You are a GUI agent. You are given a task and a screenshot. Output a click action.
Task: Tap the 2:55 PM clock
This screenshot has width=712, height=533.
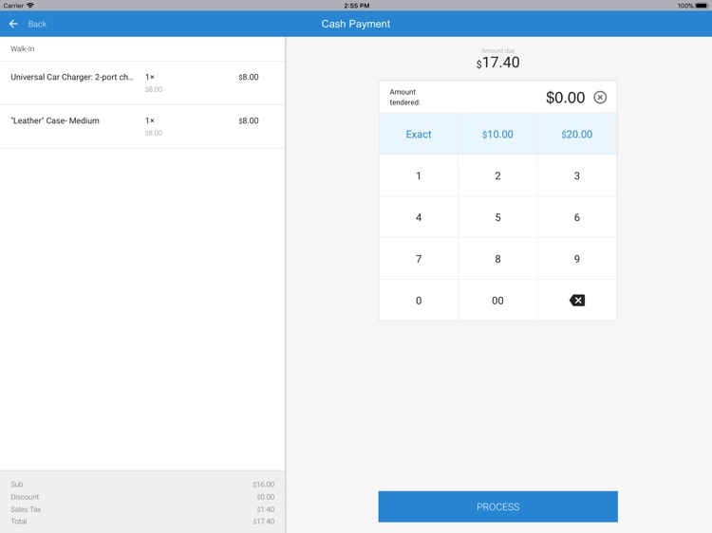point(356,6)
